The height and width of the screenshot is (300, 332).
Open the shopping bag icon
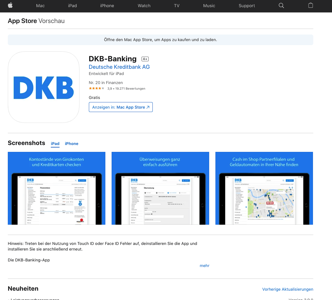(x=310, y=6)
